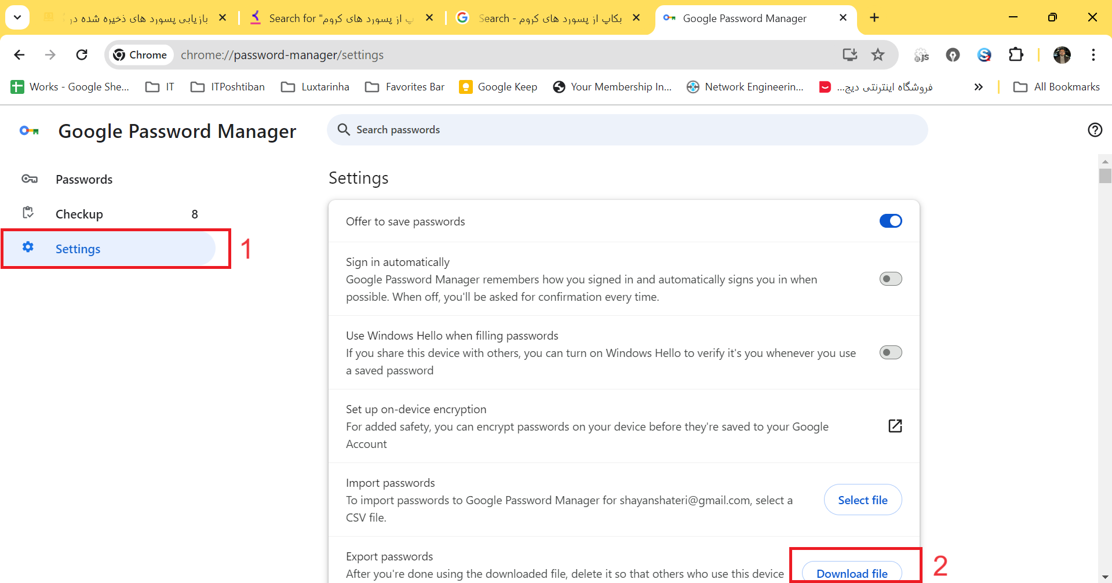Open the tab search dropdown arrow
This screenshot has width=1112, height=583.
(x=17, y=17)
